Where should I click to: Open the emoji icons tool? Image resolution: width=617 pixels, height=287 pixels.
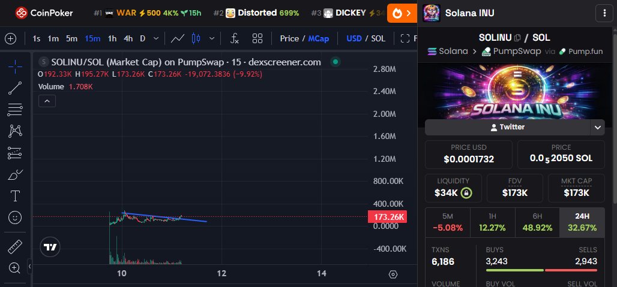coord(15,217)
